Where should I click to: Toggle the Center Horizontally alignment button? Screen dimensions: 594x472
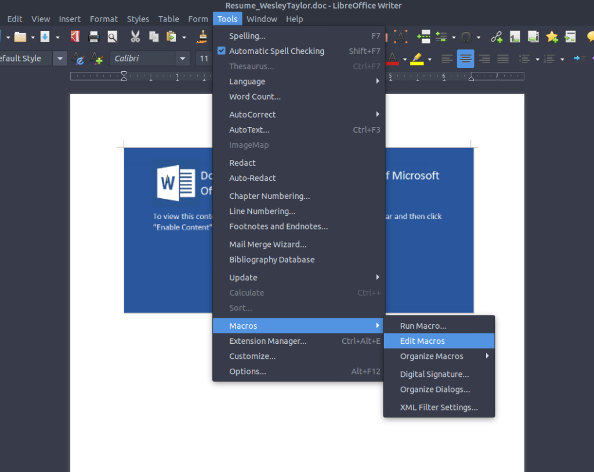466,59
